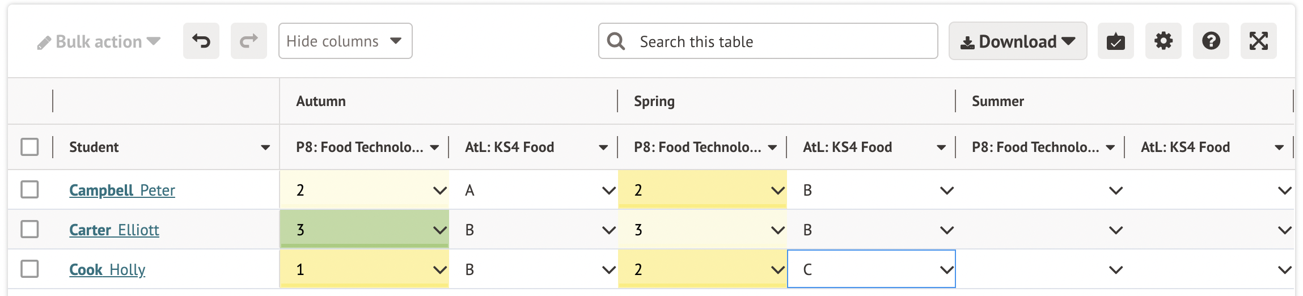Open Campbell Peter's student link
Viewport: 1303px width, 296px height.
[122, 190]
